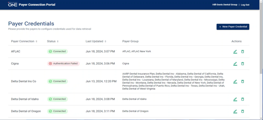Edit the Cigna credential with pencil icon
Image resolution: width=263 pixels, height=120 pixels.
235,64
